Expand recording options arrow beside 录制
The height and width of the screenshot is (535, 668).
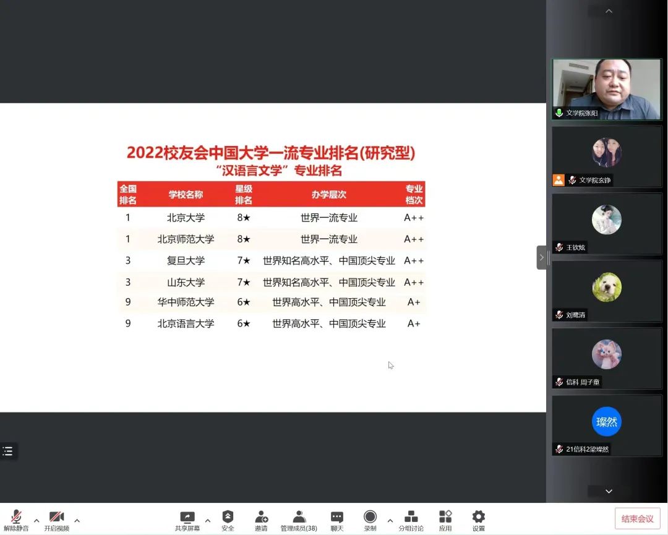pos(390,521)
